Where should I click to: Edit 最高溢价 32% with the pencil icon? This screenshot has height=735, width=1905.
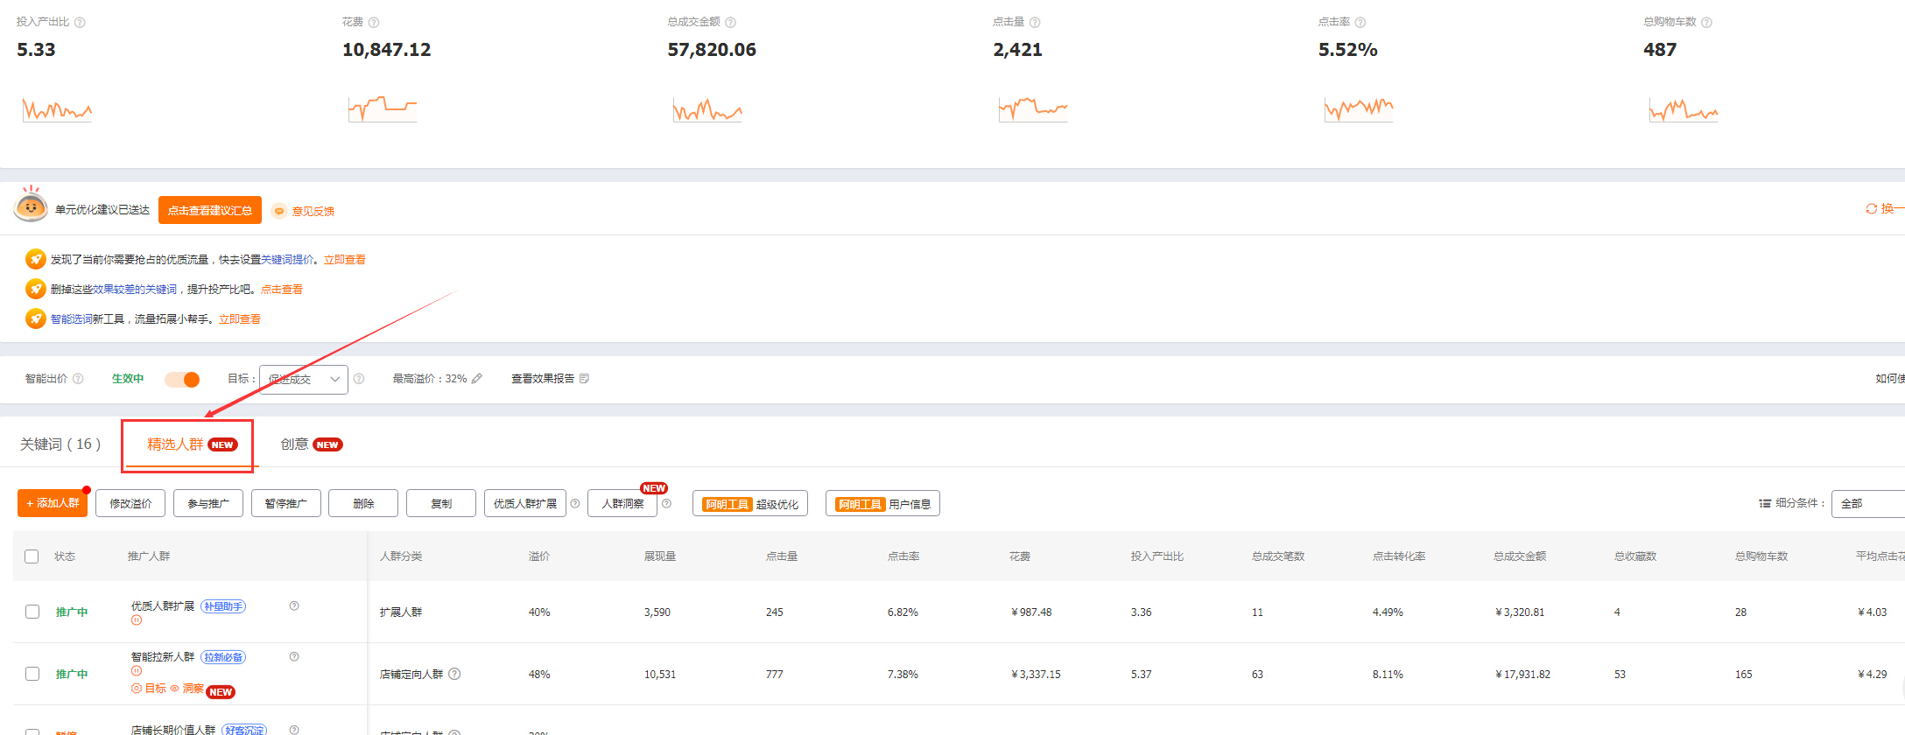(477, 379)
